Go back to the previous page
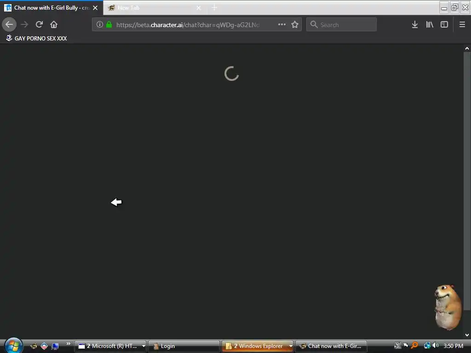Screen dimensions: 471x353 click(x=9, y=24)
